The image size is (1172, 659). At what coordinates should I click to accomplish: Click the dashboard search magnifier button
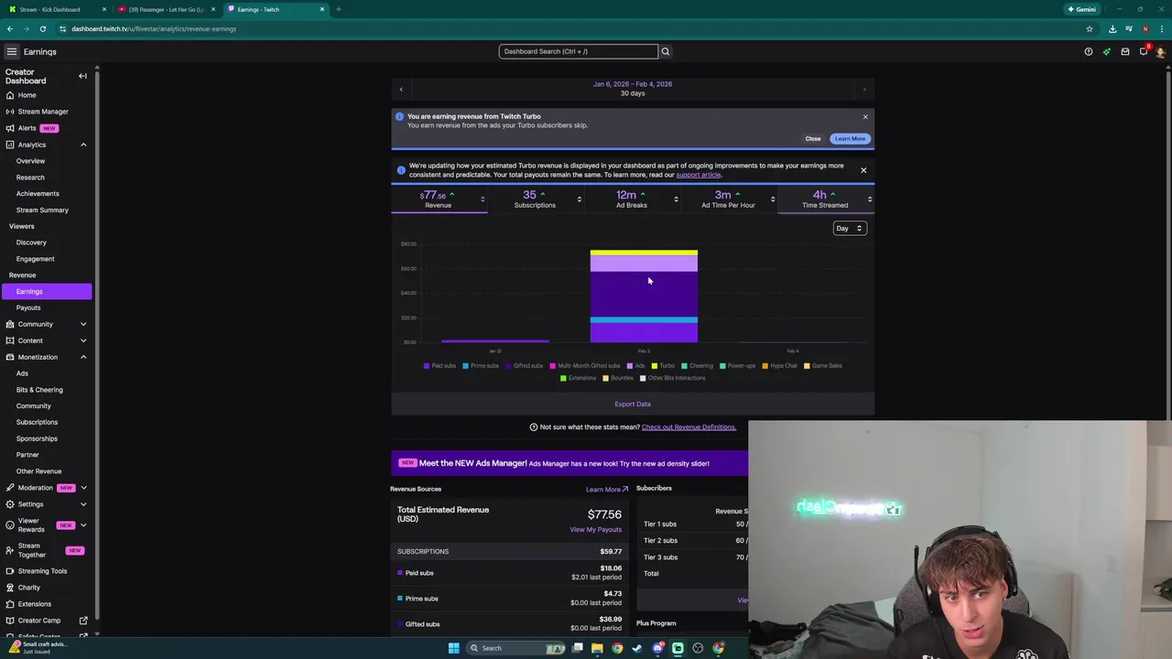coord(666,51)
